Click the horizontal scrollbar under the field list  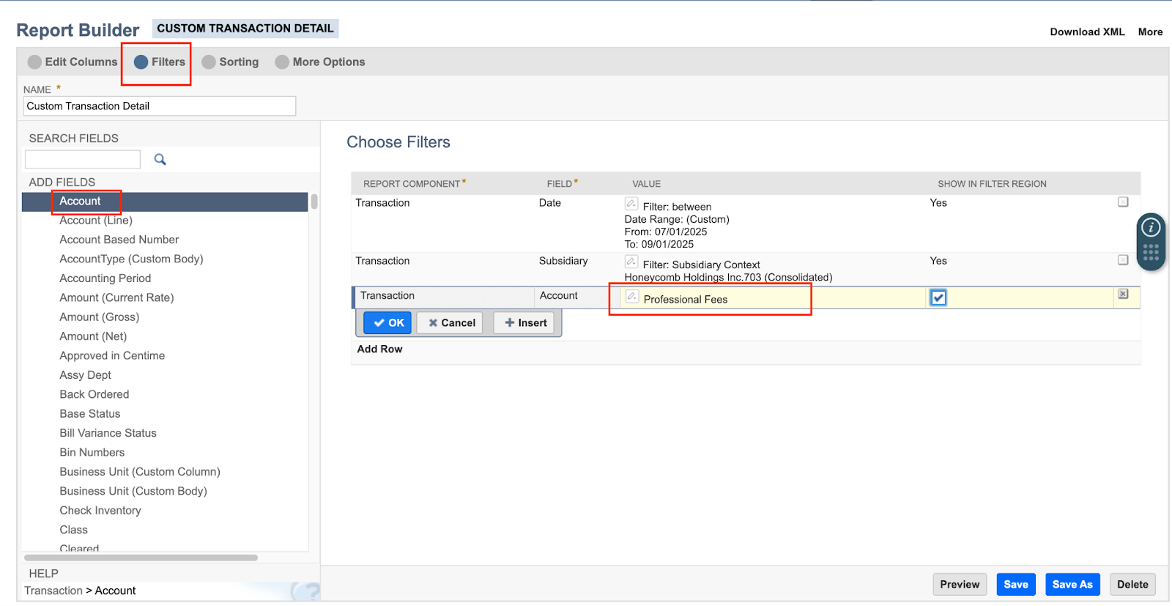[x=141, y=558]
